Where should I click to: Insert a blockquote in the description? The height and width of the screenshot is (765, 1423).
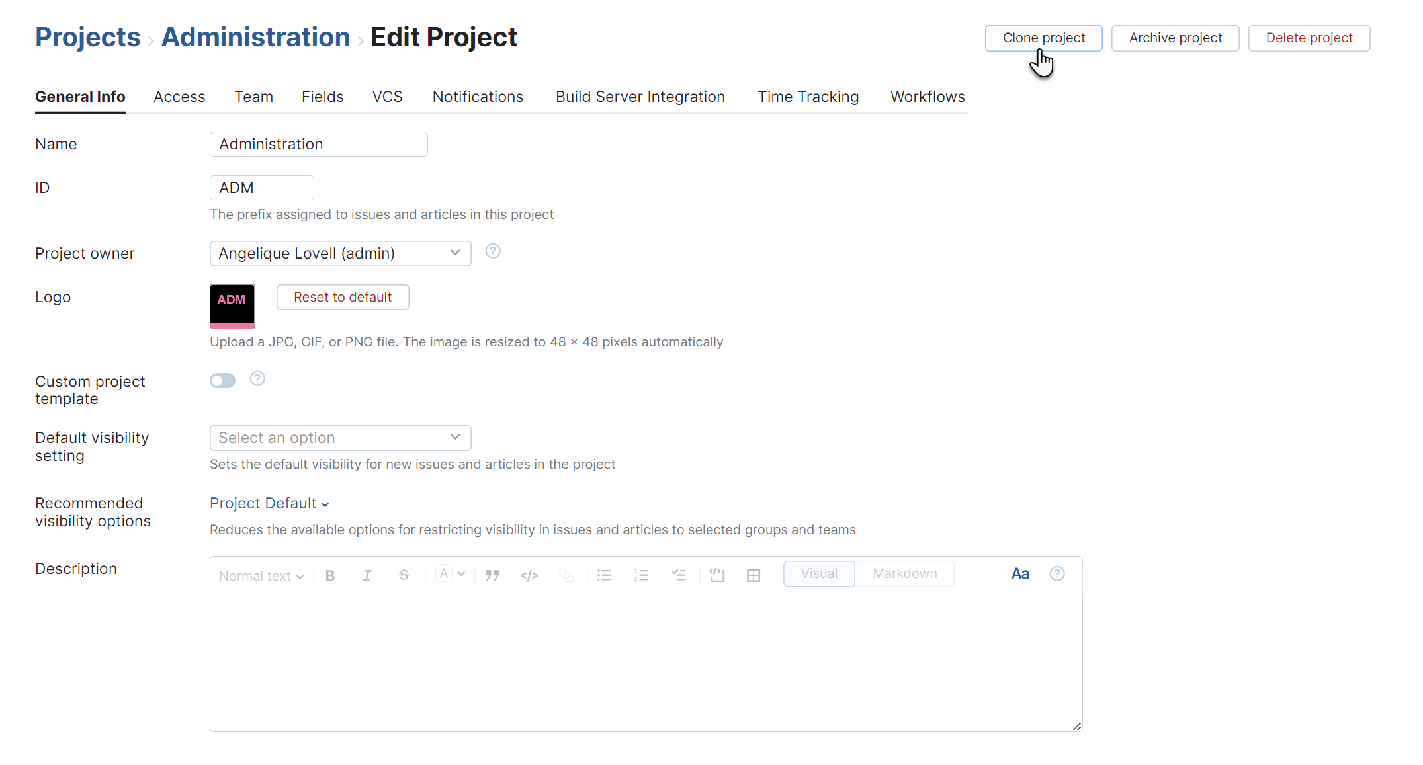(x=492, y=575)
